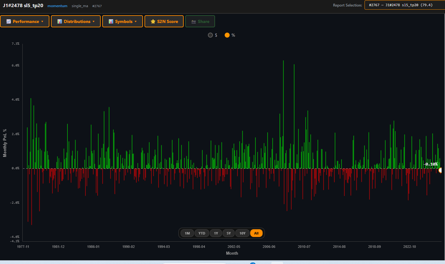The image size is (445, 264).
Task: Set chart range to YTD
Action: click(x=202, y=233)
